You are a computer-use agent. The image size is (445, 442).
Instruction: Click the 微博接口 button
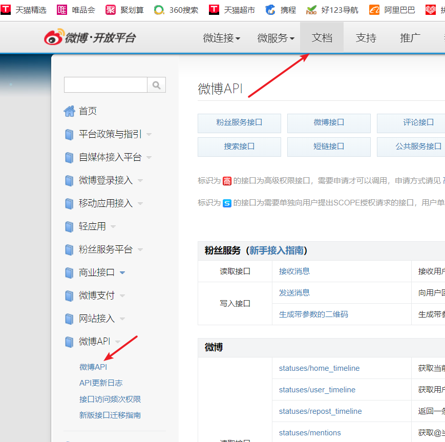(x=329, y=123)
